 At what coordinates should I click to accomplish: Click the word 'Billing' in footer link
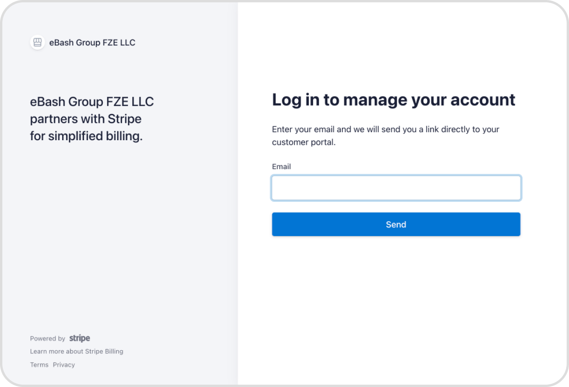[113, 351]
